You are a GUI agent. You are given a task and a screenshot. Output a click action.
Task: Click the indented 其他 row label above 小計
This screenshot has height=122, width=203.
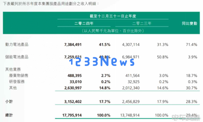[x=13, y=88]
